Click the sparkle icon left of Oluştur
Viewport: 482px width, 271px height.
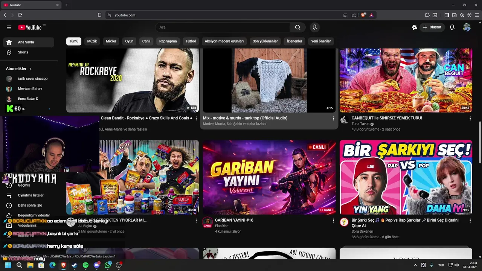click(x=415, y=27)
